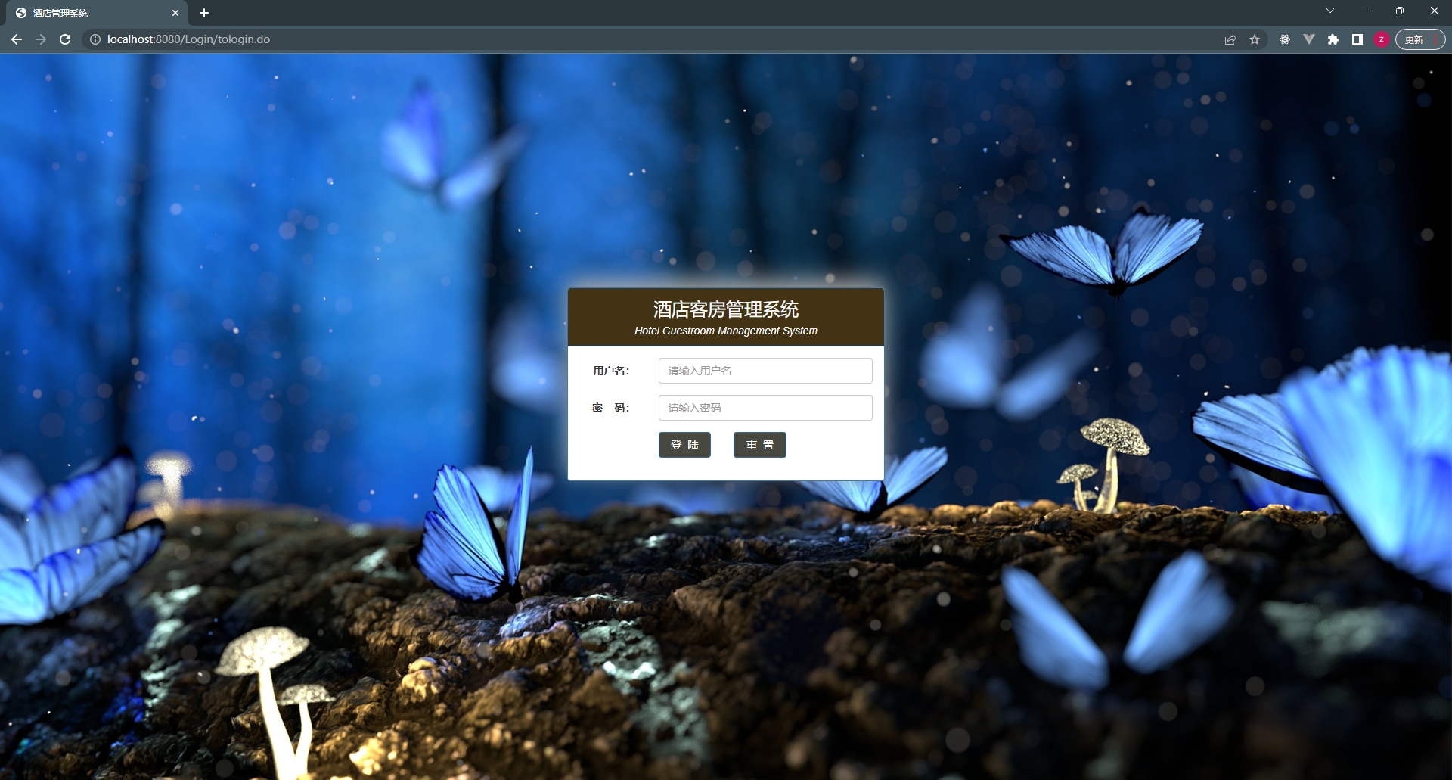Open the Extensions puzzle piece menu
Viewport: 1452px width, 780px height.
coord(1333,39)
